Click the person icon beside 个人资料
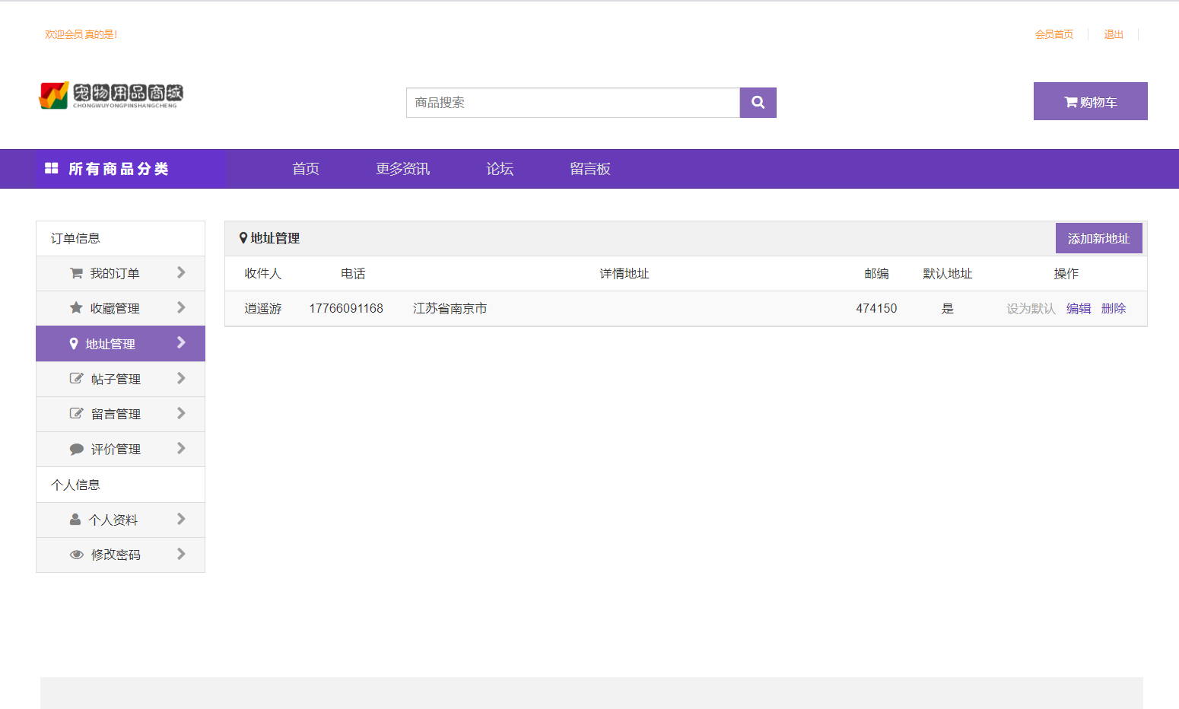 click(x=75, y=520)
